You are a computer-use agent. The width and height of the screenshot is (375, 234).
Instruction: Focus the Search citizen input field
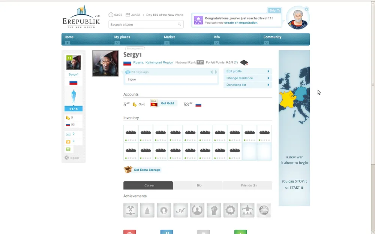(142, 25)
